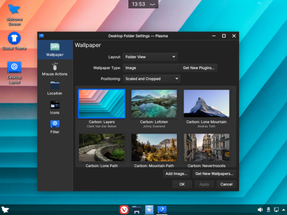The image size is (287, 215).
Task: Choose the Carbon: Mountain Path wallpaper
Action: click(x=154, y=148)
